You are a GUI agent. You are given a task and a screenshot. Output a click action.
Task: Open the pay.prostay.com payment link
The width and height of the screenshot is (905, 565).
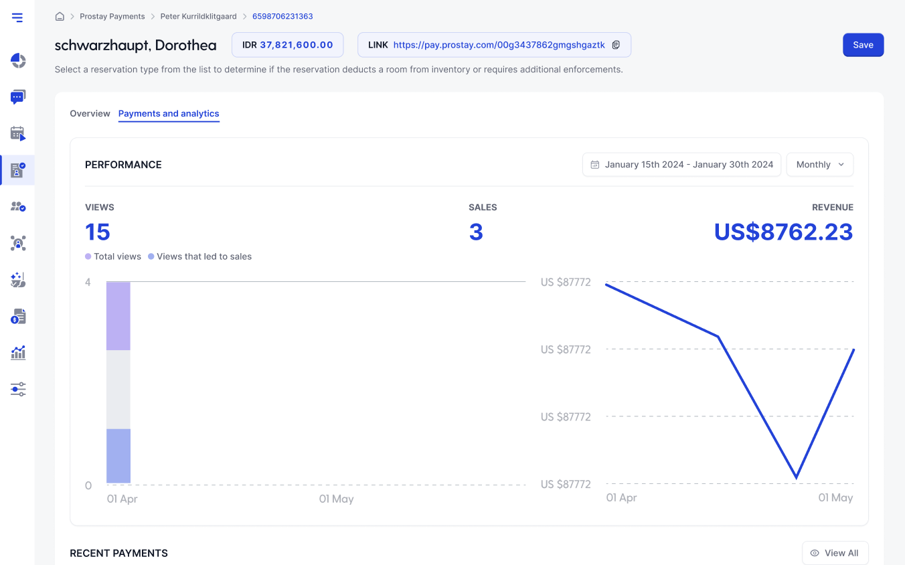point(499,45)
